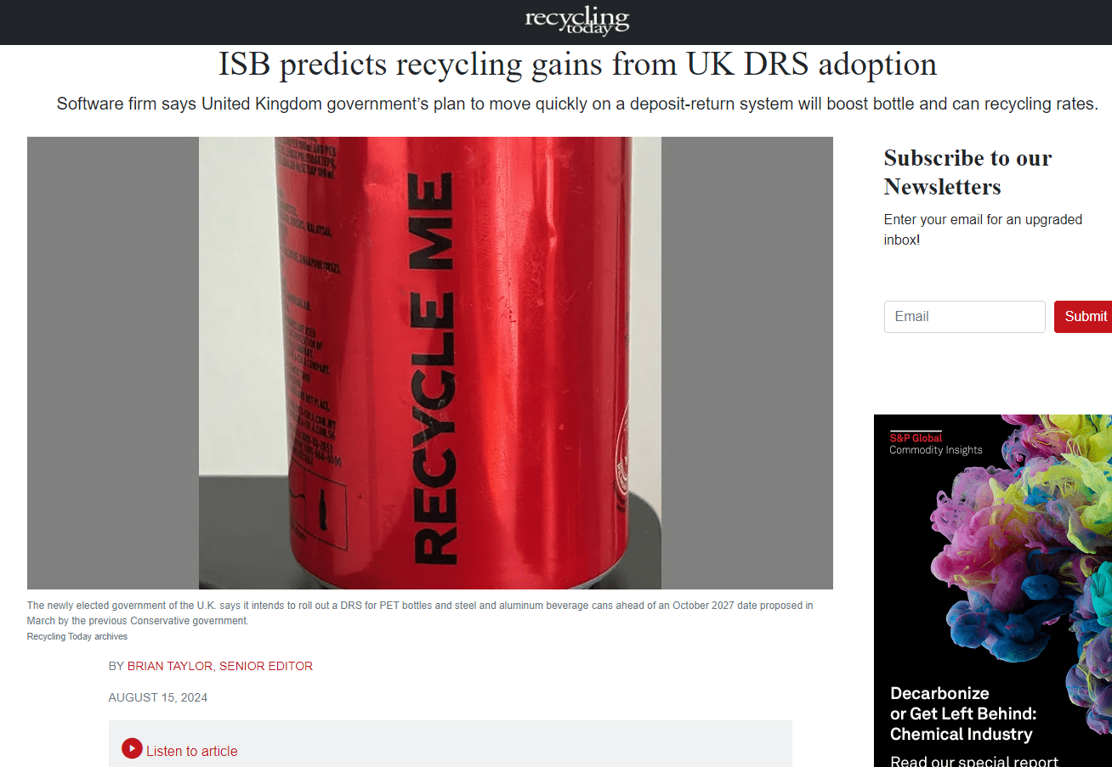
Task: Click the red play icon beside Listen to article
Action: pos(132,748)
